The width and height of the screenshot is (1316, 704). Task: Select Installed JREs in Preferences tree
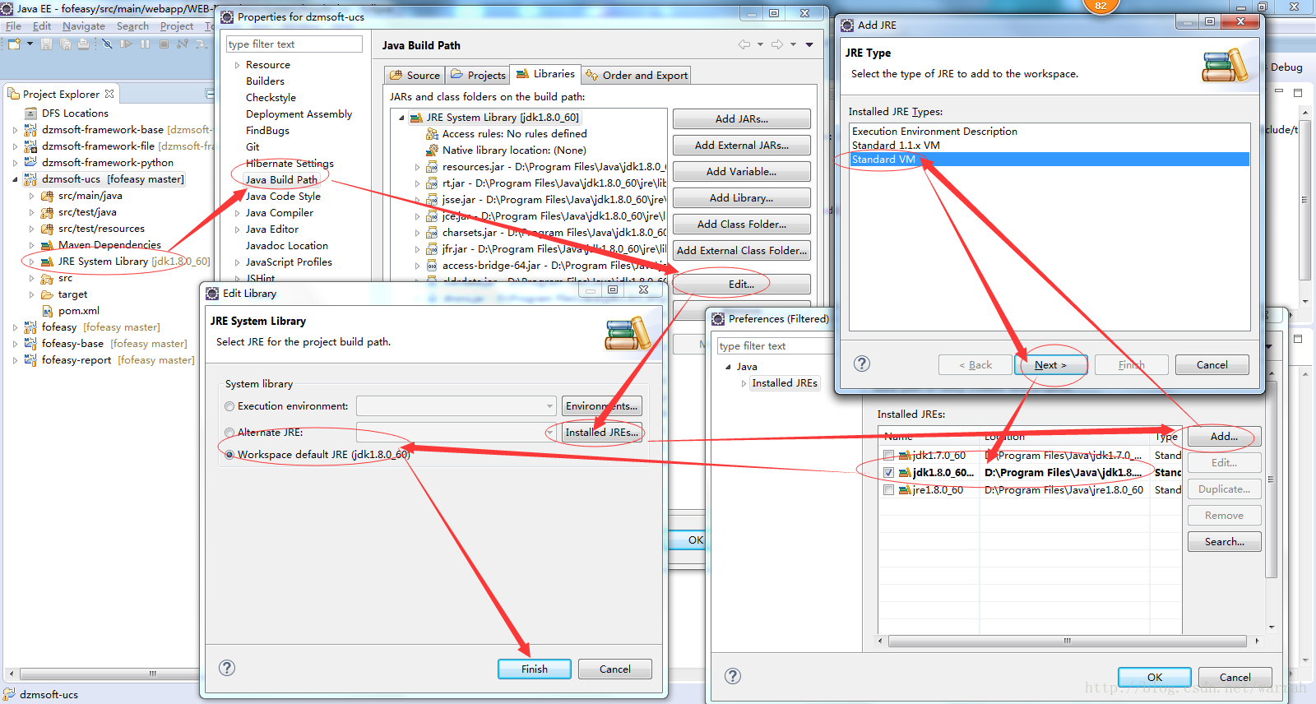784,382
